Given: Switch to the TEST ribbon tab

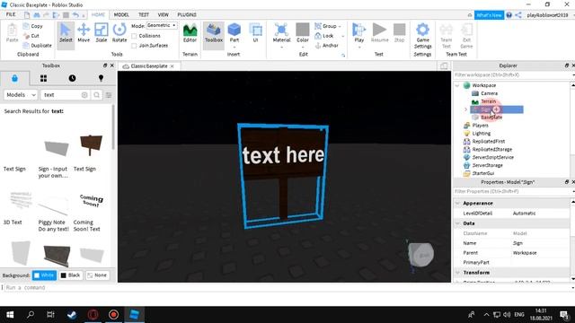Looking at the screenshot, I should click(144, 14).
